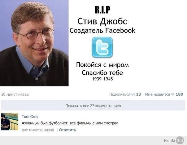Viewport: 187px width, 145px height.
Task: Click the megaphone share icon
Action: point(133,94)
